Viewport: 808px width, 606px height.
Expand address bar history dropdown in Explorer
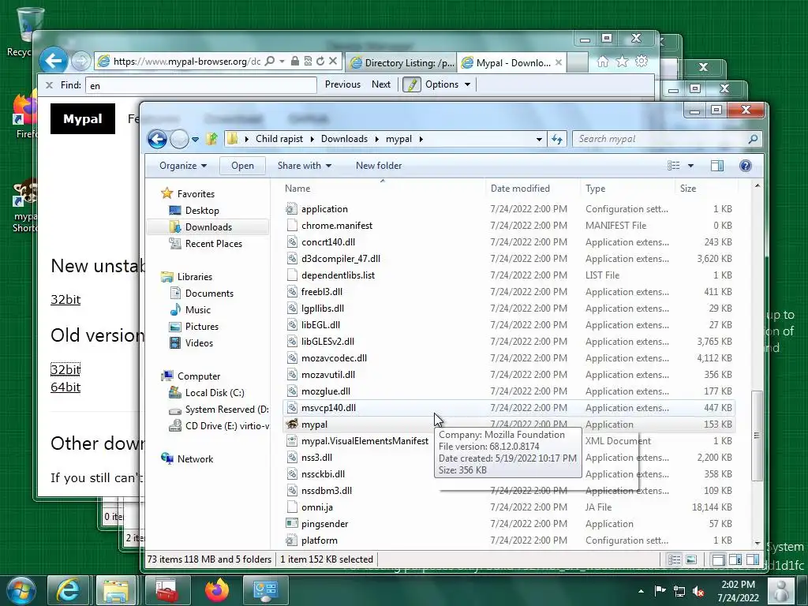(539, 139)
